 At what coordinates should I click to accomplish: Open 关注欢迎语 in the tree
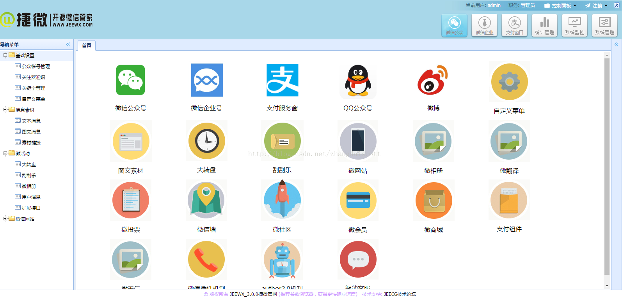click(34, 77)
